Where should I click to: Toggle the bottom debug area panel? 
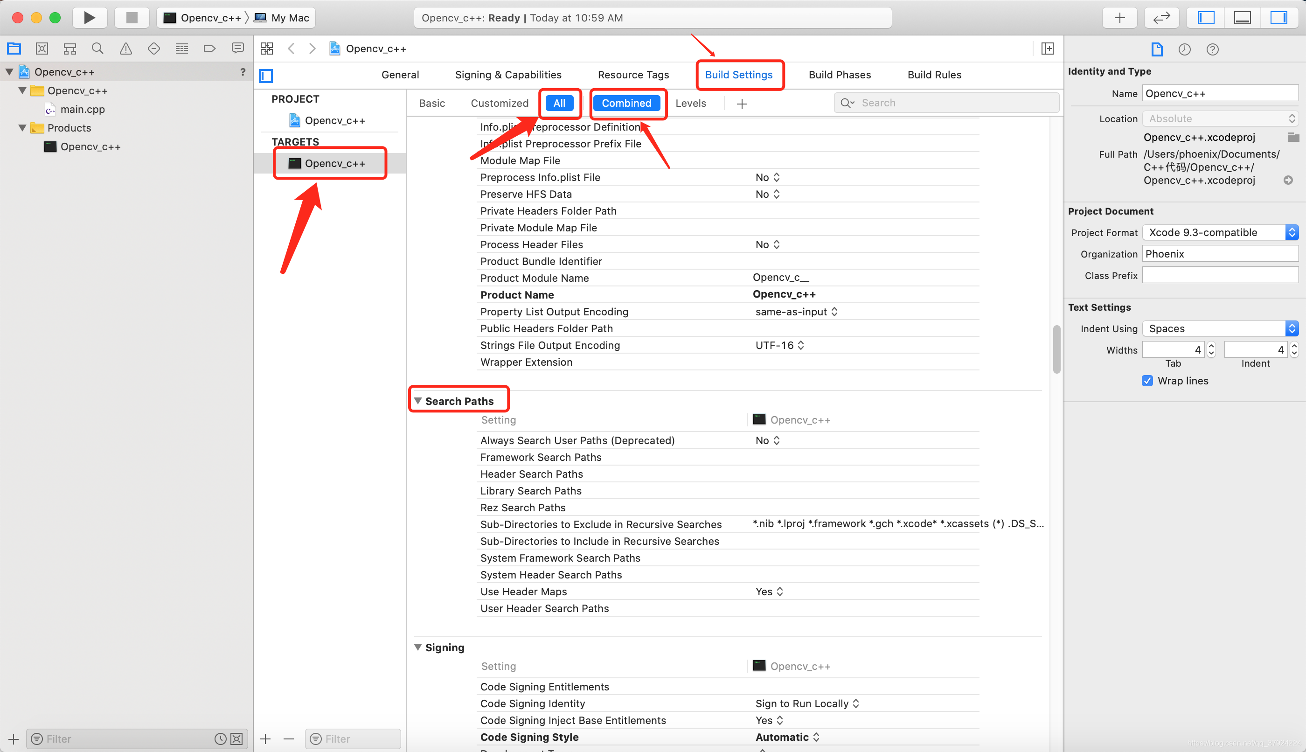point(1242,18)
